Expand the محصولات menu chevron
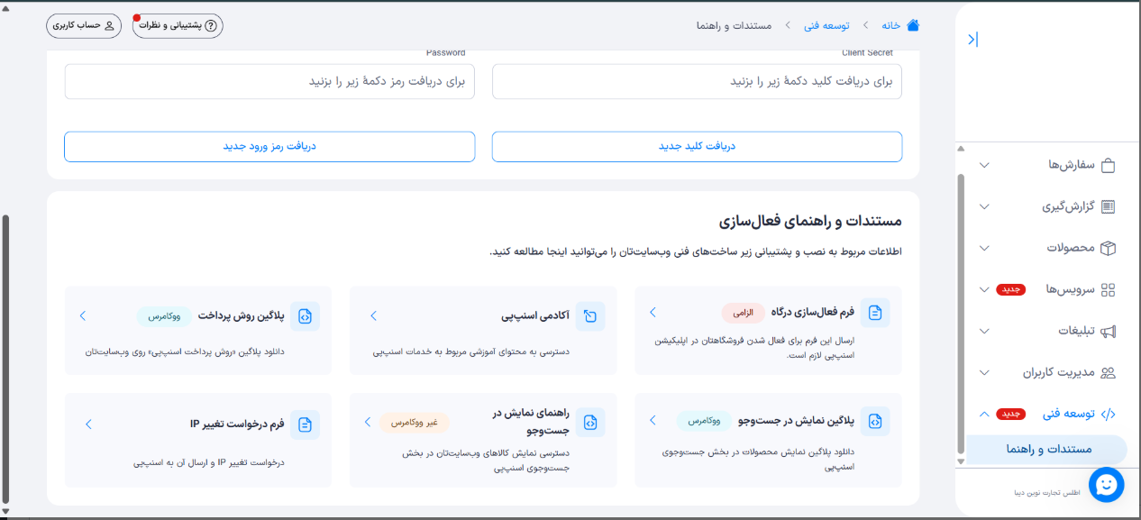The width and height of the screenshot is (1141, 520). coord(984,248)
